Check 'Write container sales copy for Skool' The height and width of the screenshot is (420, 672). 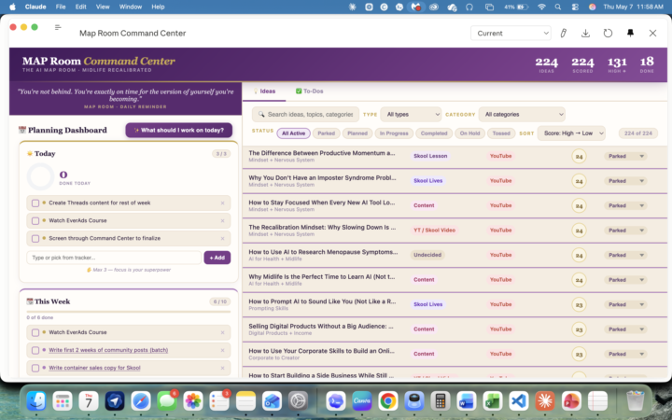pyautogui.click(x=35, y=368)
